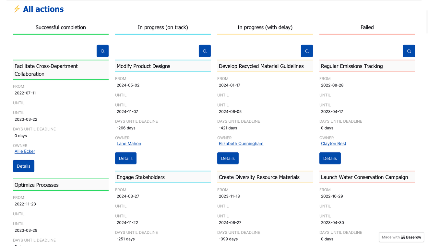This screenshot has width=428, height=246.
Task: Click search icon in Failed column
Action: pos(409,51)
